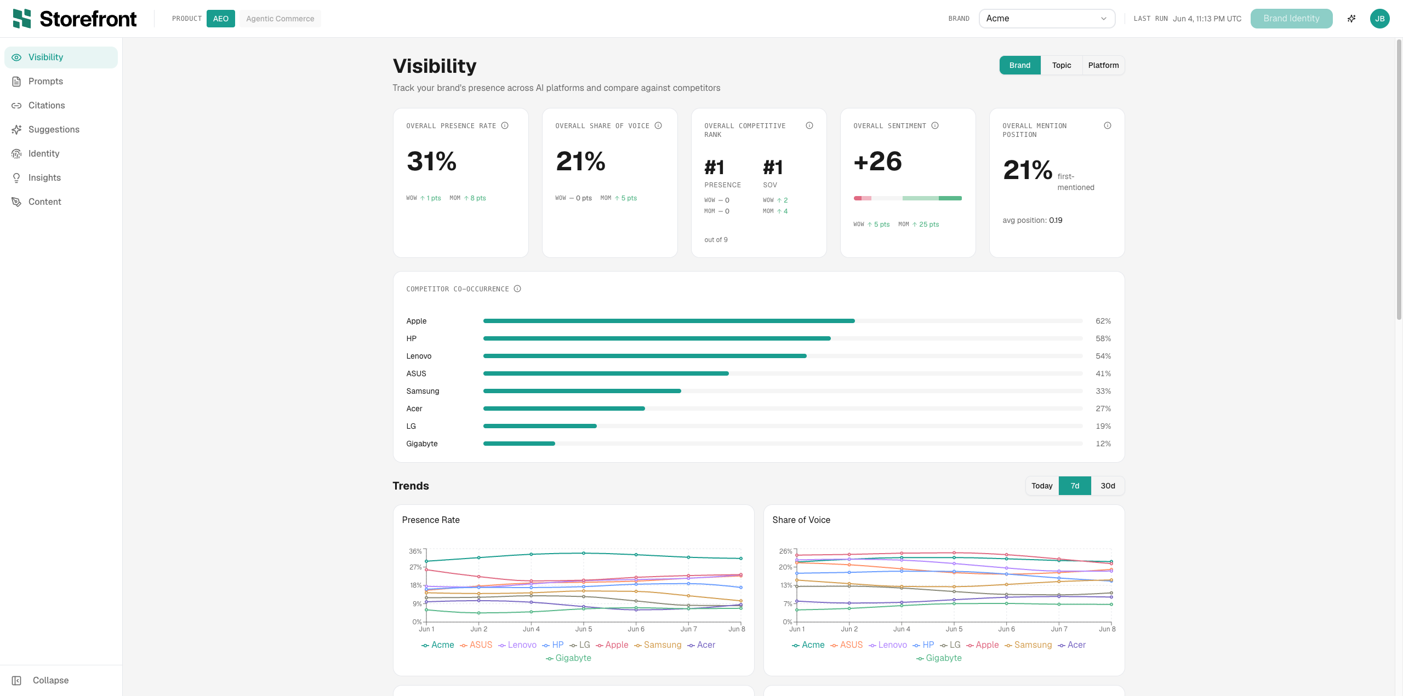Open the Brand dropdown showing Acme

pyautogui.click(x=1047, y=19)
